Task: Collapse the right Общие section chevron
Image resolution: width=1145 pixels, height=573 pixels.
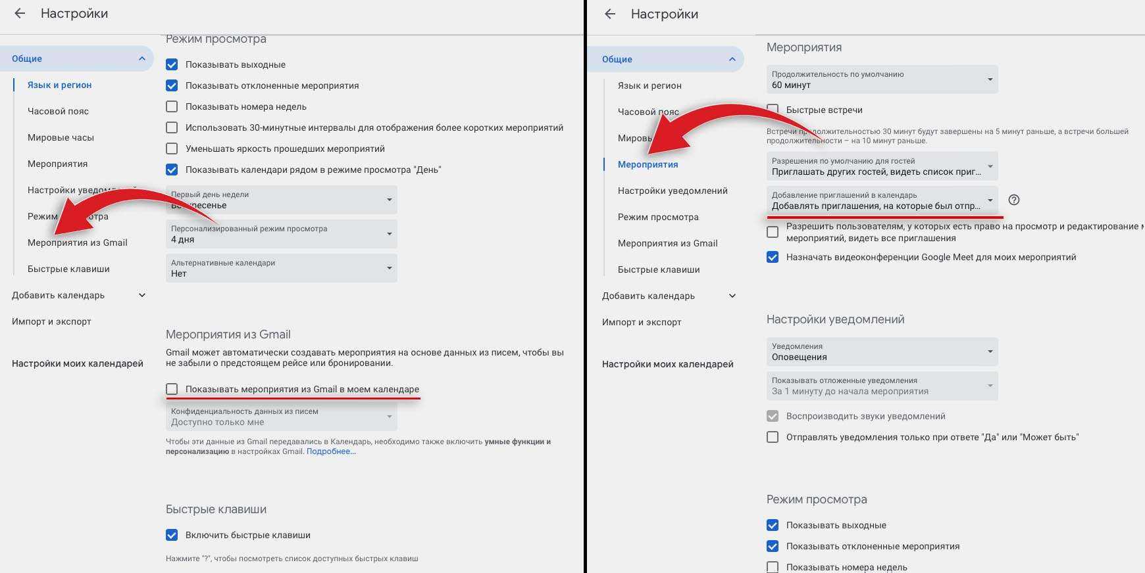Action: coord(732,59)
